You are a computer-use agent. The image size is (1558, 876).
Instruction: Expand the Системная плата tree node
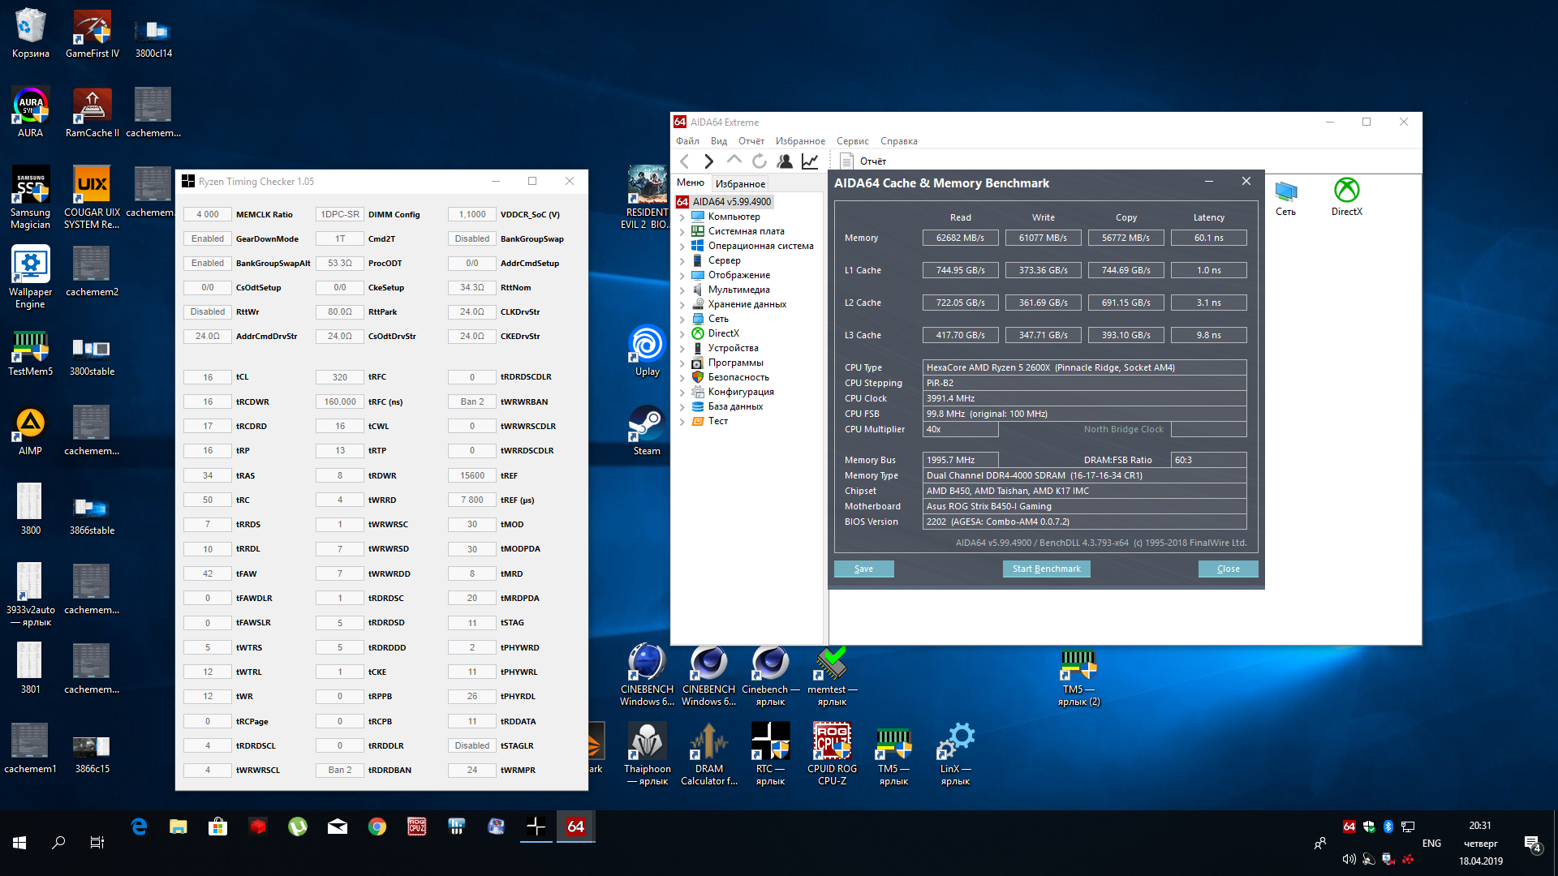click(682, 232)
